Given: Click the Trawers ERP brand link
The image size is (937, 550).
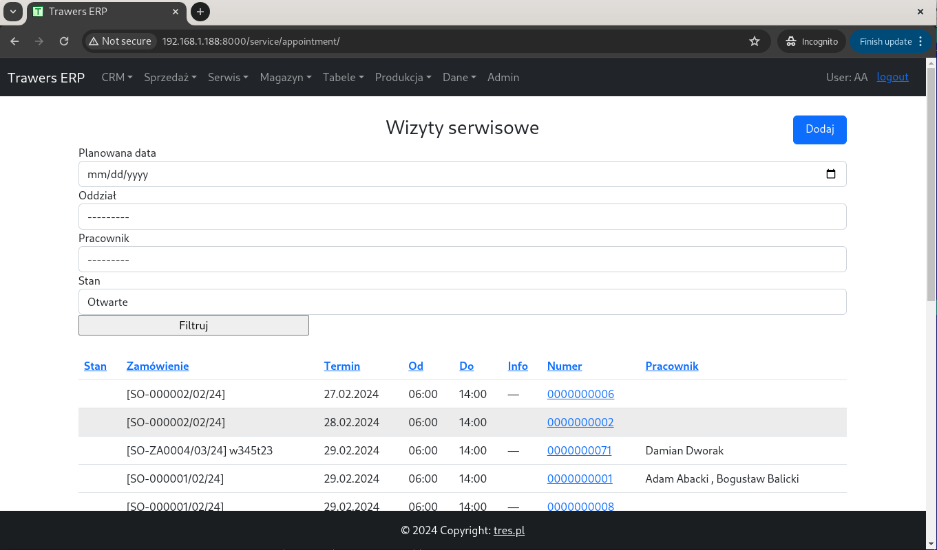Looking at the screenshot, I should [46, 77].
